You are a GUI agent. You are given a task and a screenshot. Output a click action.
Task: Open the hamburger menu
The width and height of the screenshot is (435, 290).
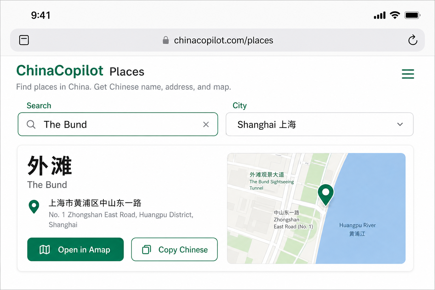click(408, 74)
